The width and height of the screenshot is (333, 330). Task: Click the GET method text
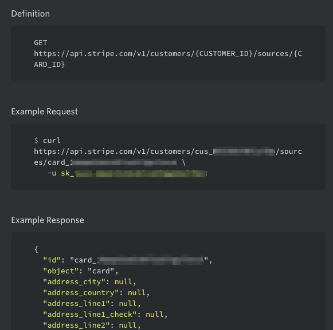(41, 43)
